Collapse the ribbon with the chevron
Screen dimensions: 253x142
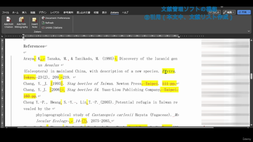tap(249, 31)
